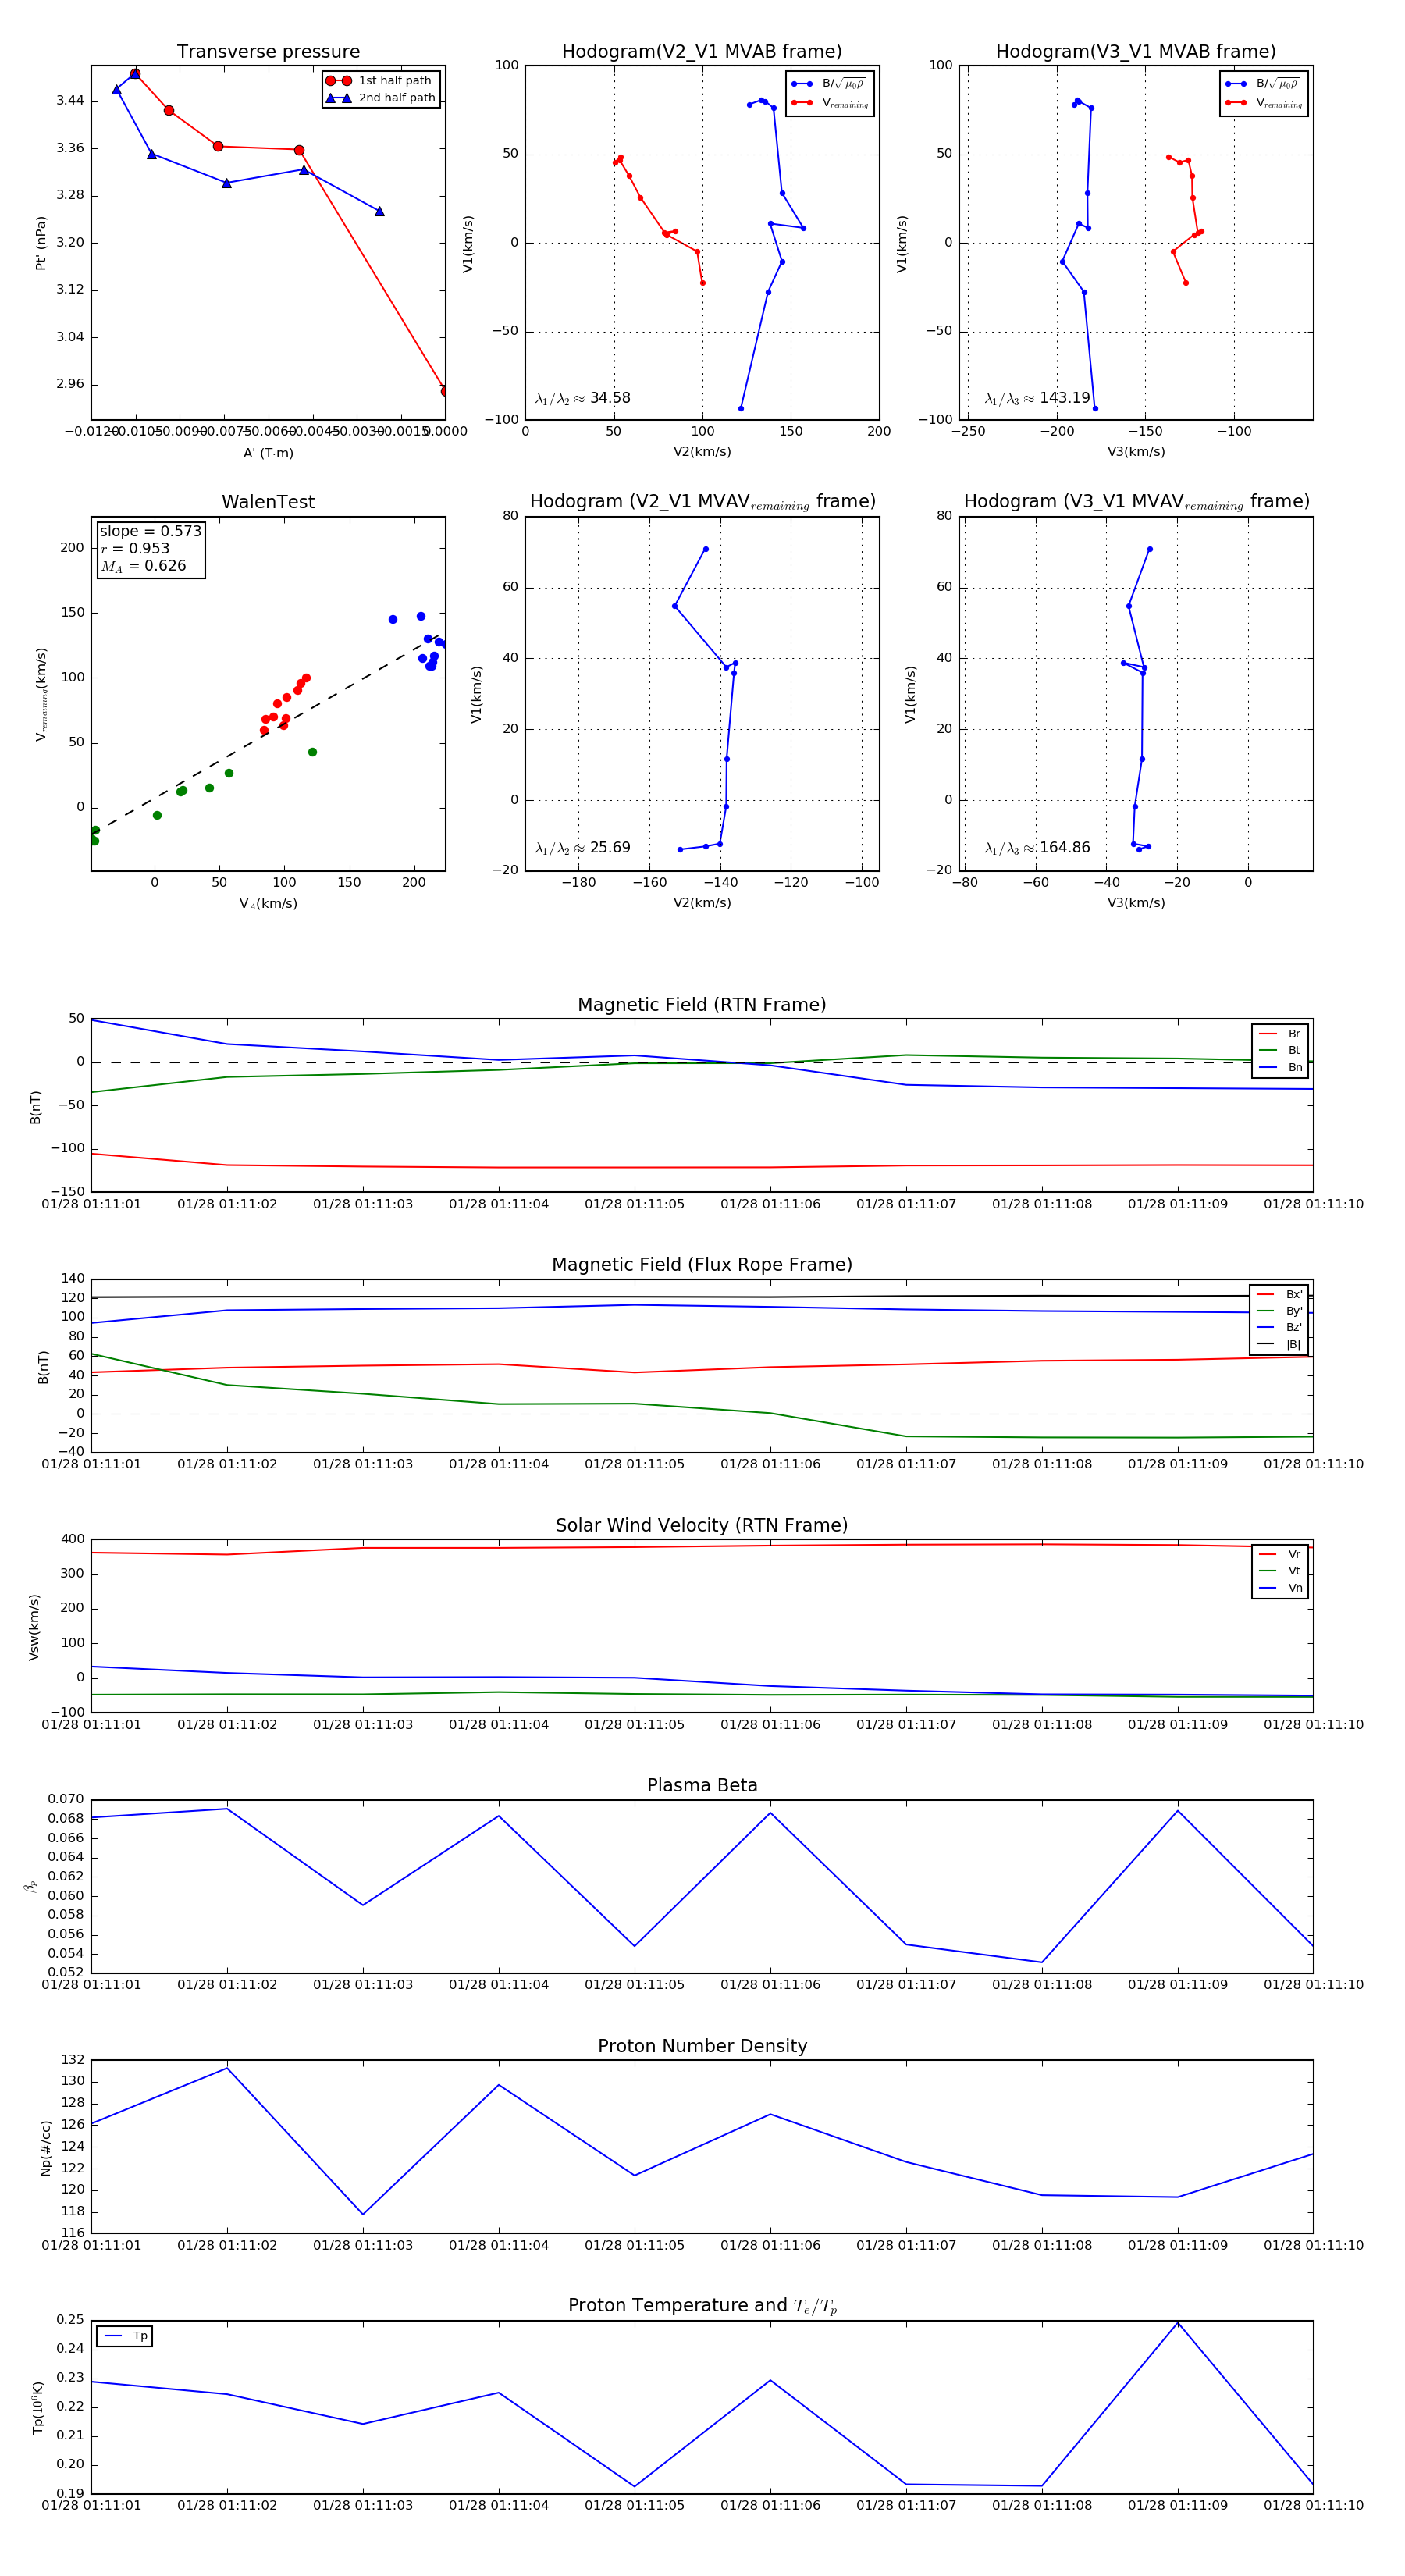Click the Proton Number Density minimum at 01:11:03

363,2215
